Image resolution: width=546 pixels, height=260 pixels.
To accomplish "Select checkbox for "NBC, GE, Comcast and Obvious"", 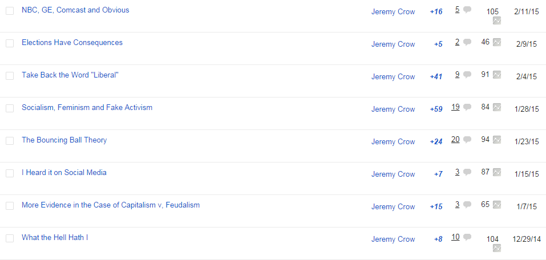I will [10, 11].
